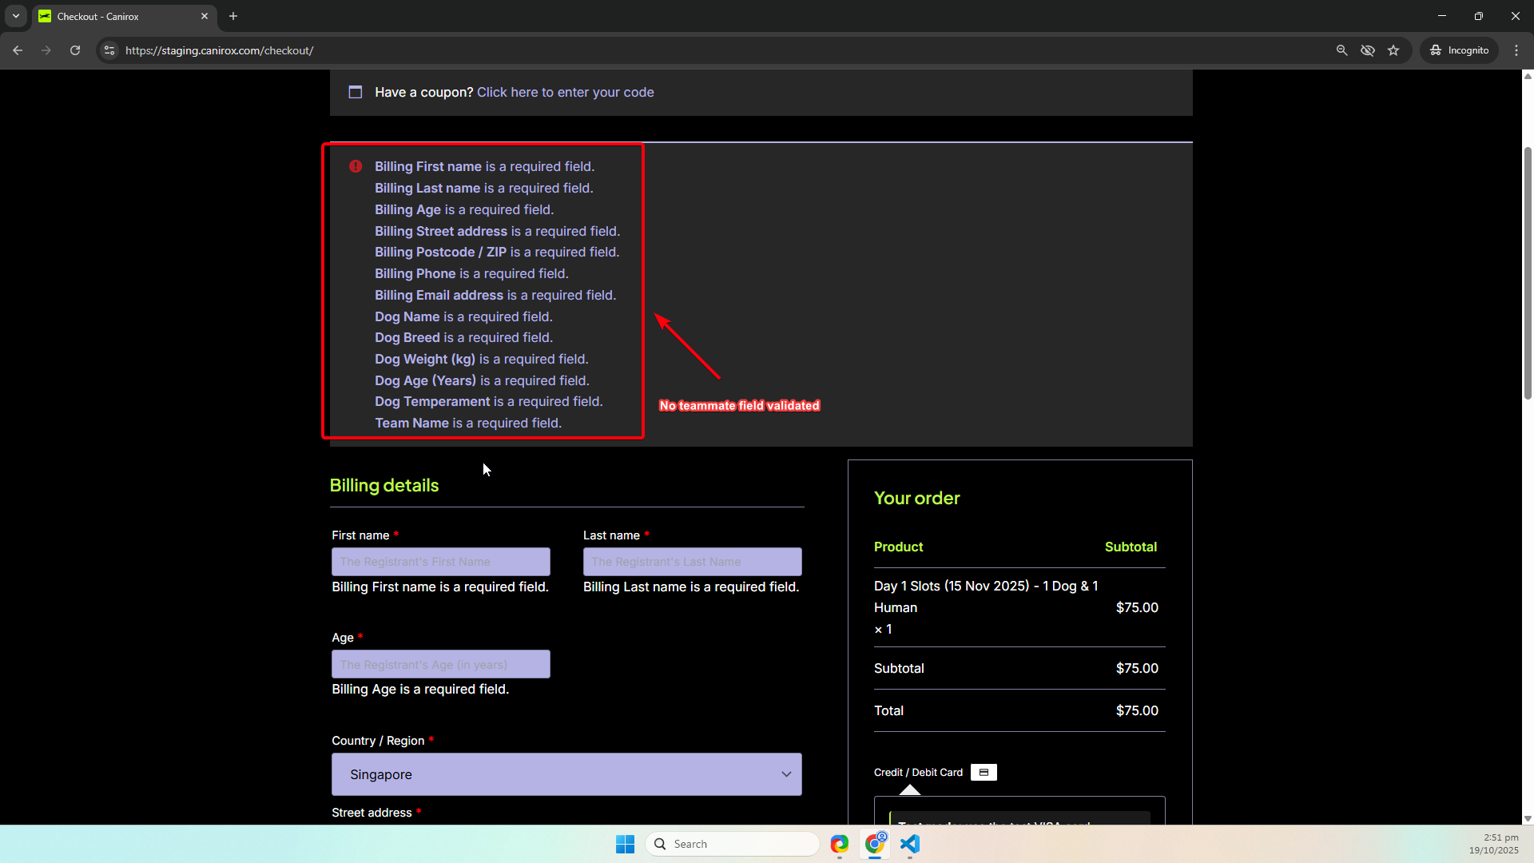Click the Incognito profile button

tap(1459, 50)
